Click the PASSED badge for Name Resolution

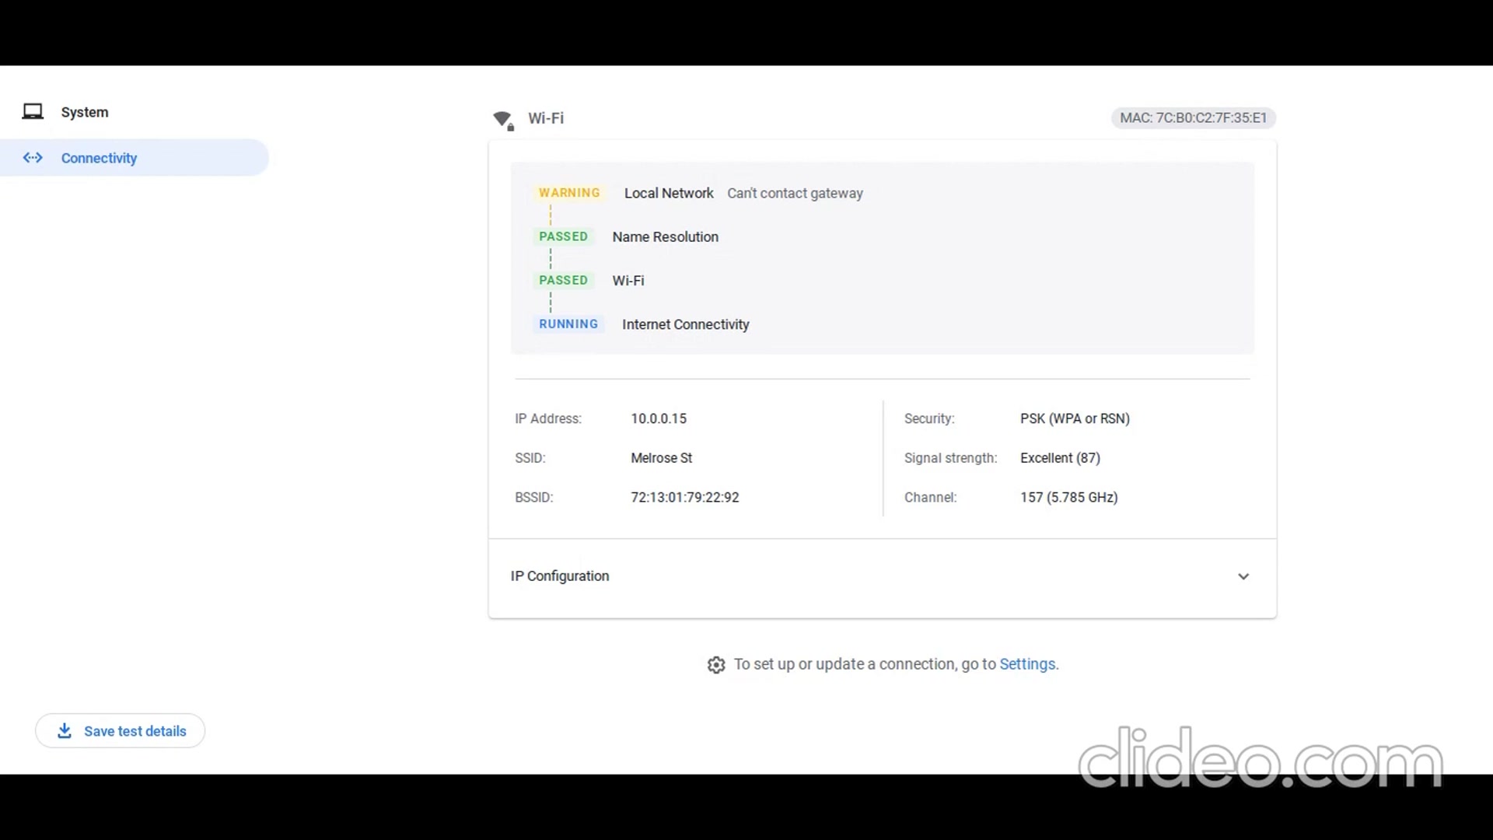(563, 236)
